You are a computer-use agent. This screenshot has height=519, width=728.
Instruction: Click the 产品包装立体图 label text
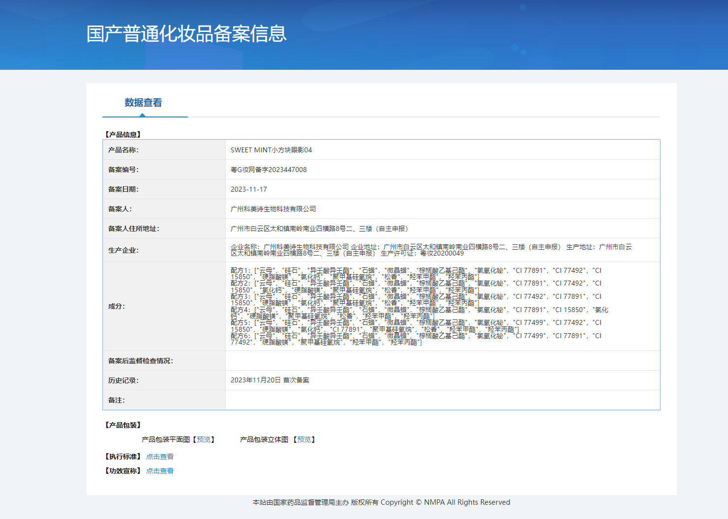click(x=264, y=439)
